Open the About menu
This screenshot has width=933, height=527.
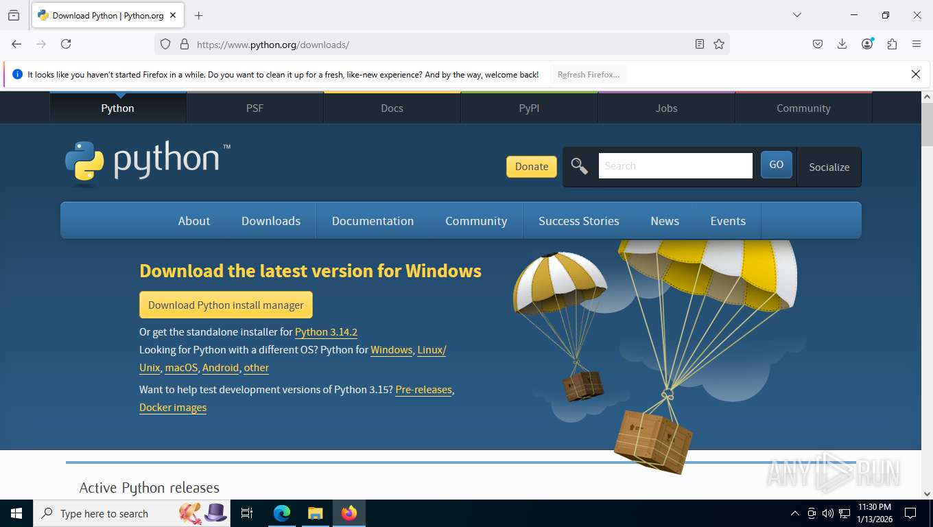pyautogui.click(x=194, y=221)
